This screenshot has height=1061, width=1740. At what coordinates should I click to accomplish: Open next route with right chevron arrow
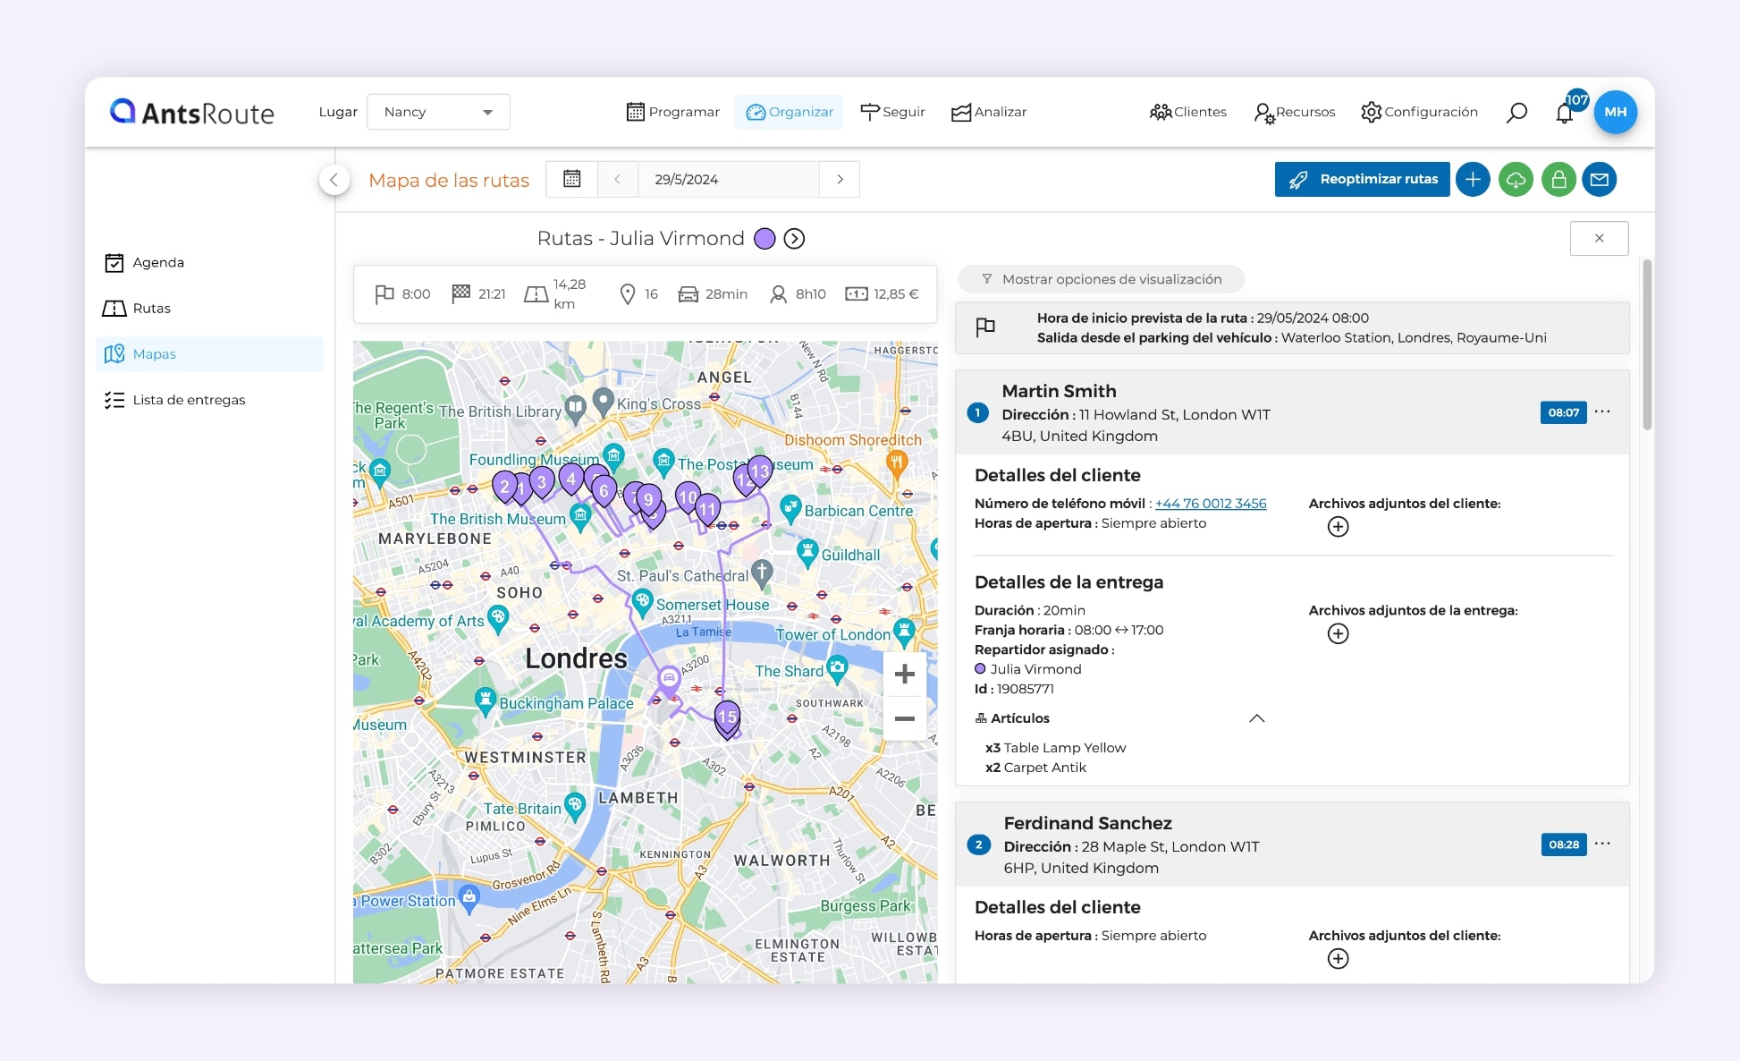pos(794,238)
